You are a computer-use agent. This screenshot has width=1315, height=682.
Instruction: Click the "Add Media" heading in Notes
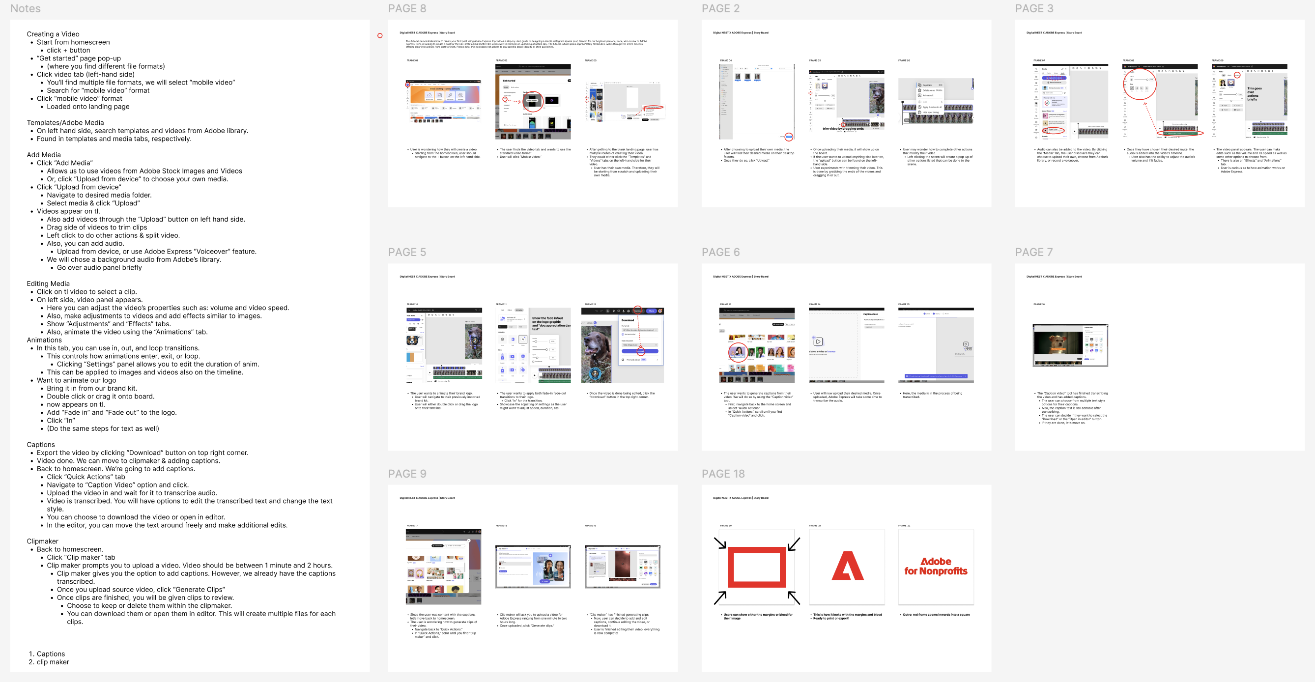coord(44,155)
